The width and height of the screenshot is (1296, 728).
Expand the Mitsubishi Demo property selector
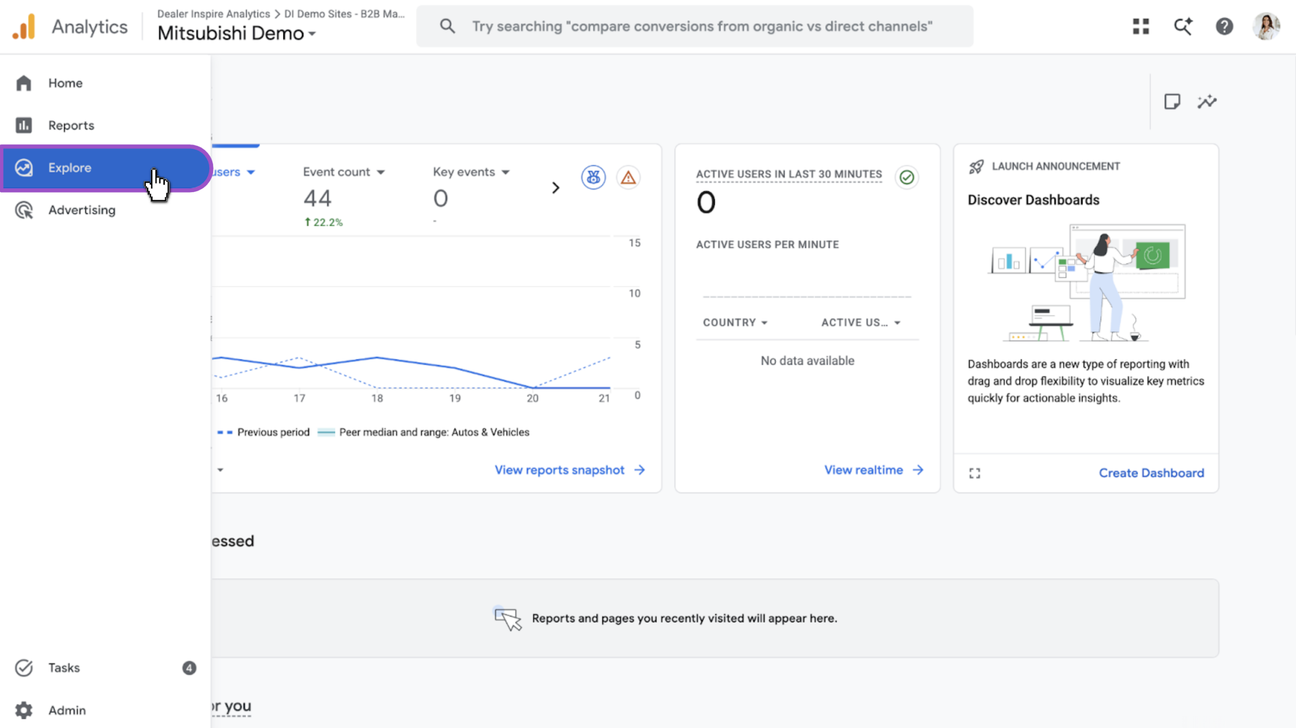(x=236, y=33)
